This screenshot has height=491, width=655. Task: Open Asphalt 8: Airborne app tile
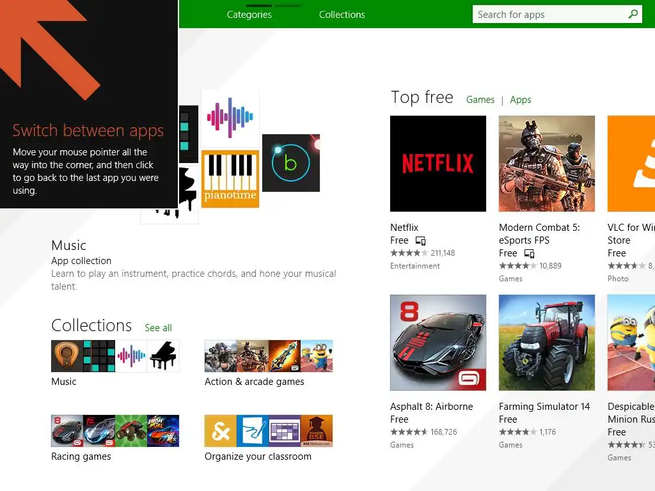438,343
